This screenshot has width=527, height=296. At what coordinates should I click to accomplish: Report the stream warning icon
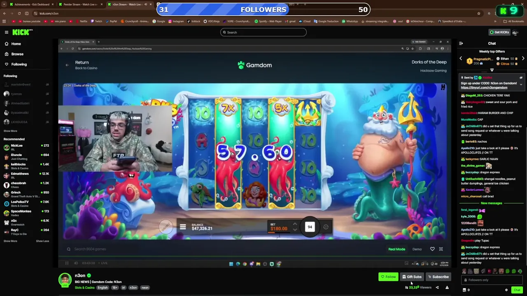click(447, 288)
